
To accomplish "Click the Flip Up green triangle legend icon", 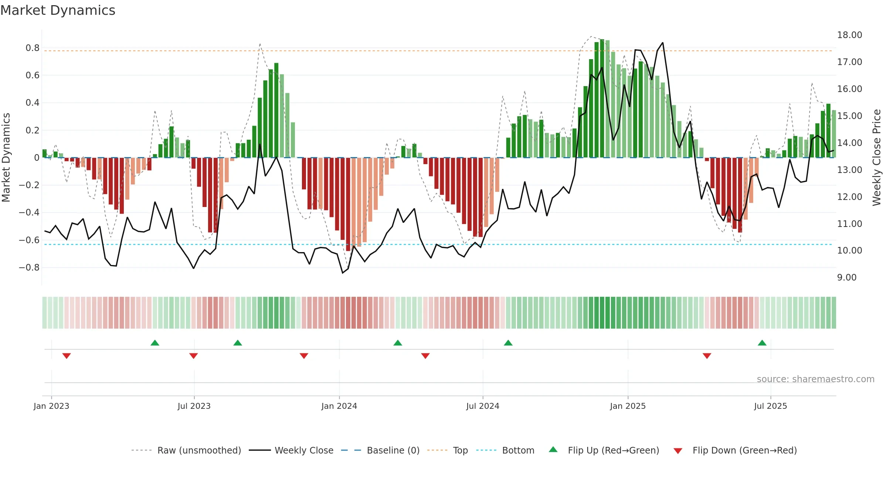I will [x=553, y=449].
